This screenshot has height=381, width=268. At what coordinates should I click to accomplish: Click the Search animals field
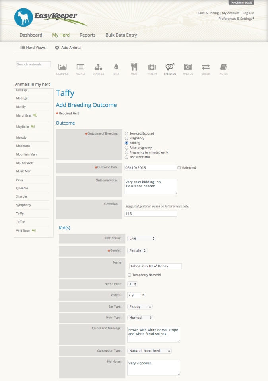(33, 64)
